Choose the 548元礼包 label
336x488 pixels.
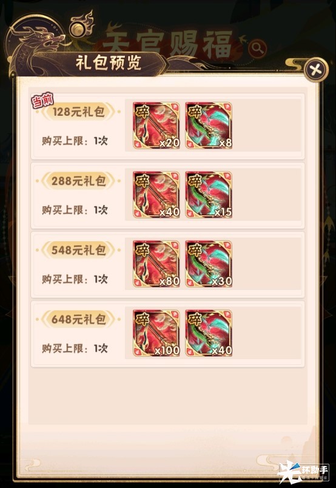click(x=78, y=250)
